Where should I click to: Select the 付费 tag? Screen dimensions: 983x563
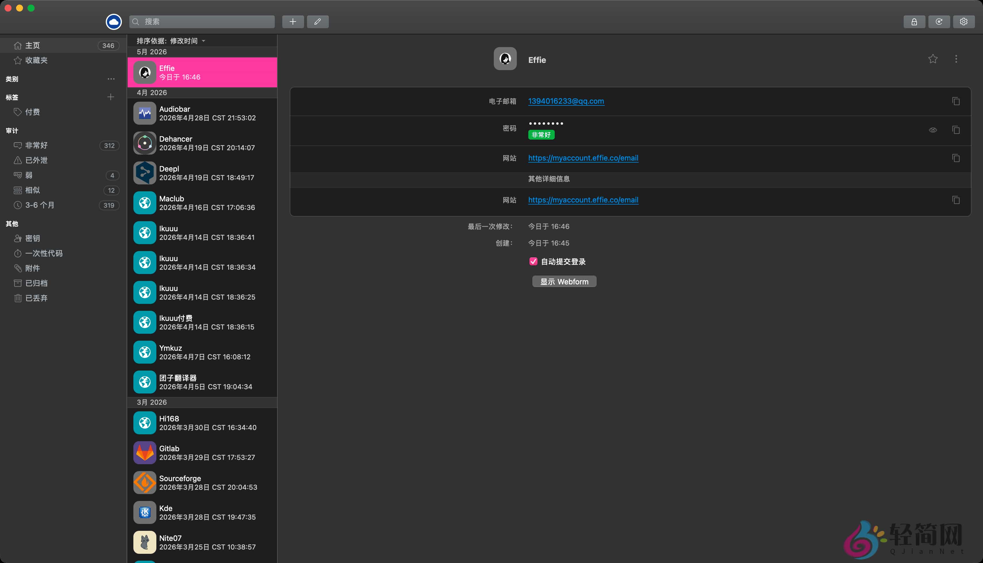pyautogui.click(x=64, y=112)
